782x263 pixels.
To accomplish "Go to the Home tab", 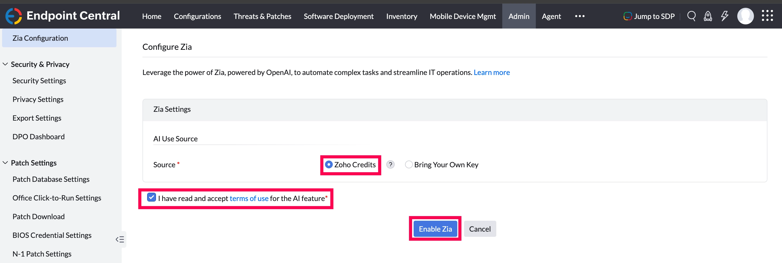I will (x=152, y=16).
